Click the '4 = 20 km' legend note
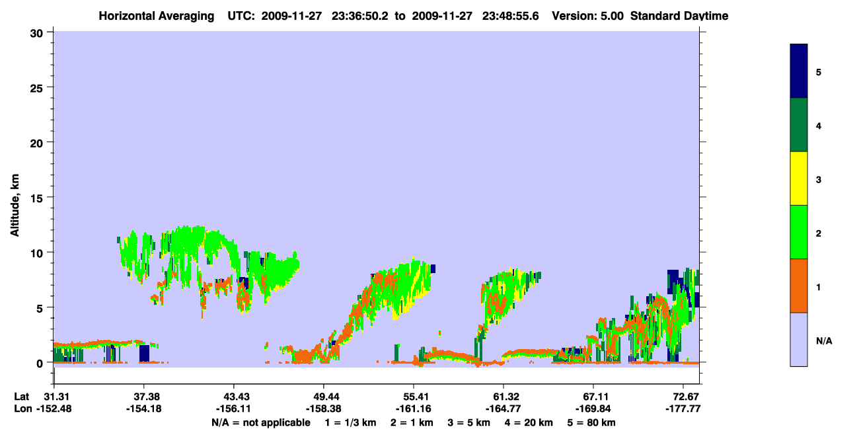This screenshot has height=441, width=859. click(529, 422)
